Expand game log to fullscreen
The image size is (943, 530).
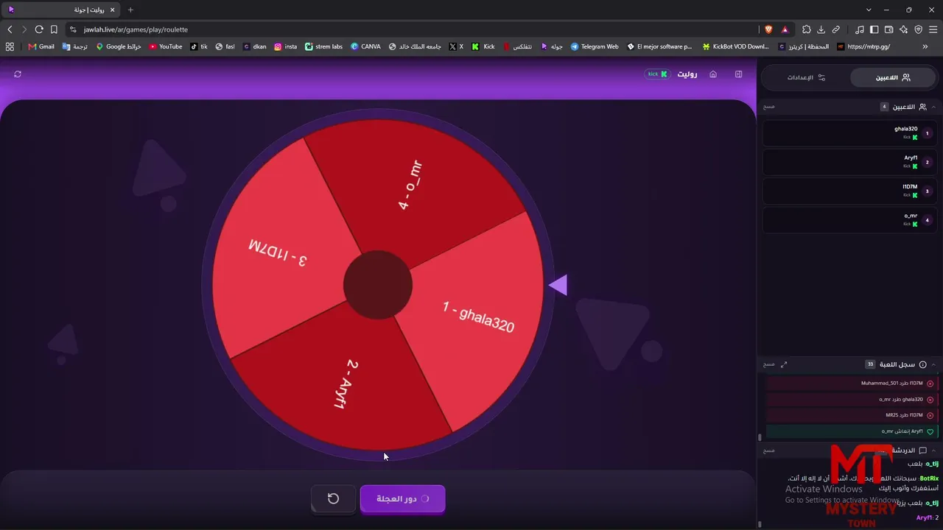[784, 364]
